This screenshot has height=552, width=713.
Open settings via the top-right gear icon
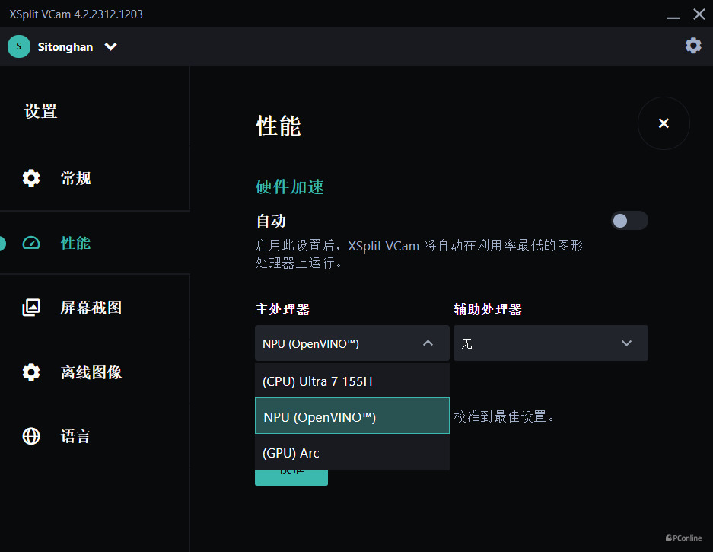pyautogui.click(x=692, y=46)
